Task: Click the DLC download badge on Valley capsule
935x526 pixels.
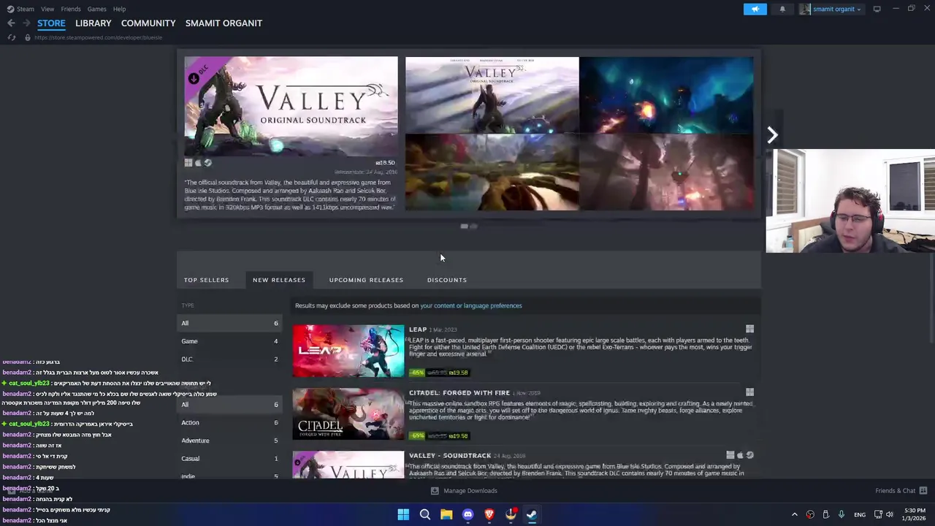Action: tap(194, 78)
